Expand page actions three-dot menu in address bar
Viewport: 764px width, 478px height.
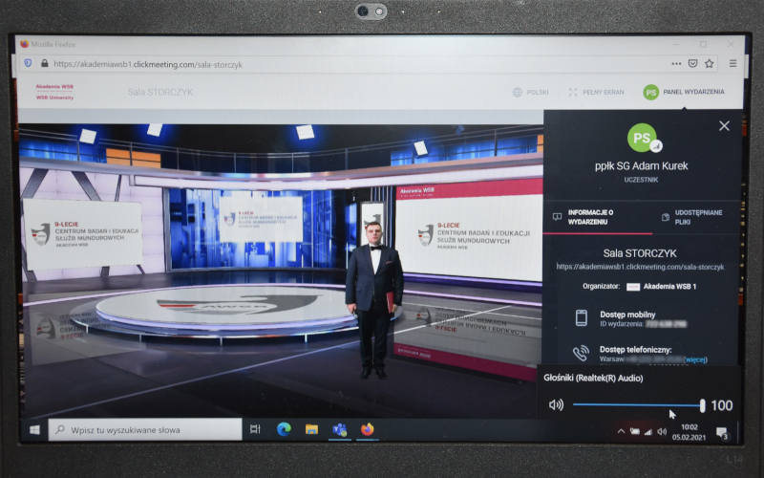click(x=676, y=64)
